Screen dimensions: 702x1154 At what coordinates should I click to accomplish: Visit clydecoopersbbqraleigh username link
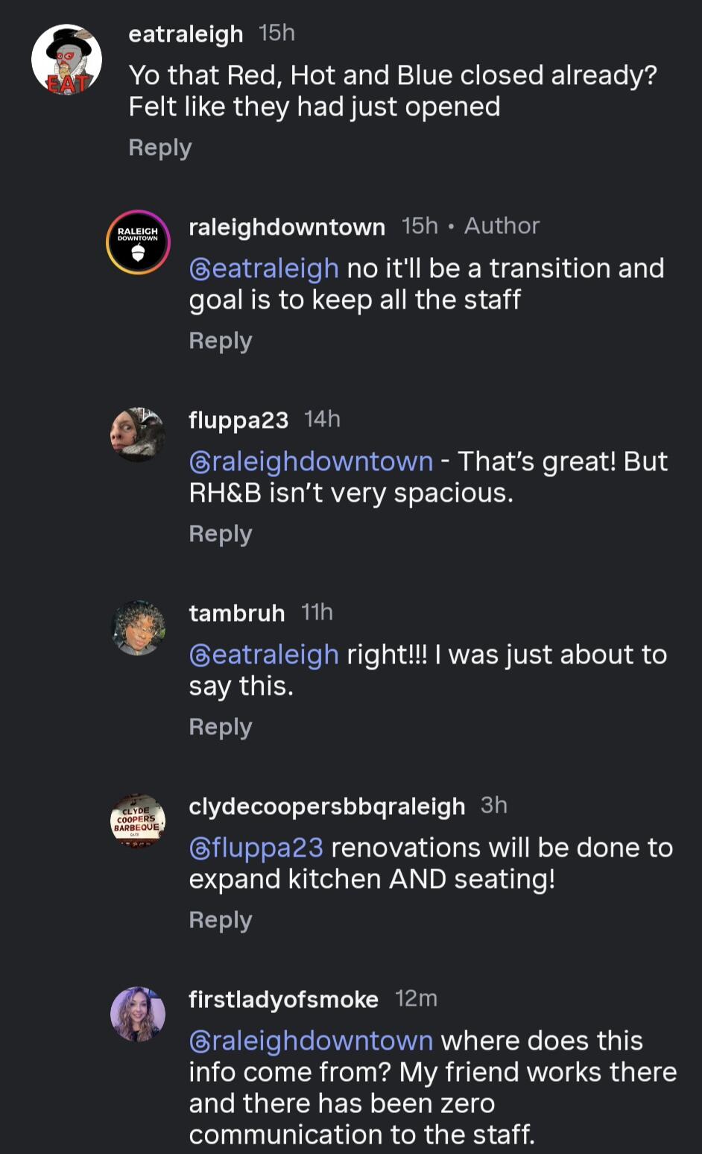tap(326, 806)
